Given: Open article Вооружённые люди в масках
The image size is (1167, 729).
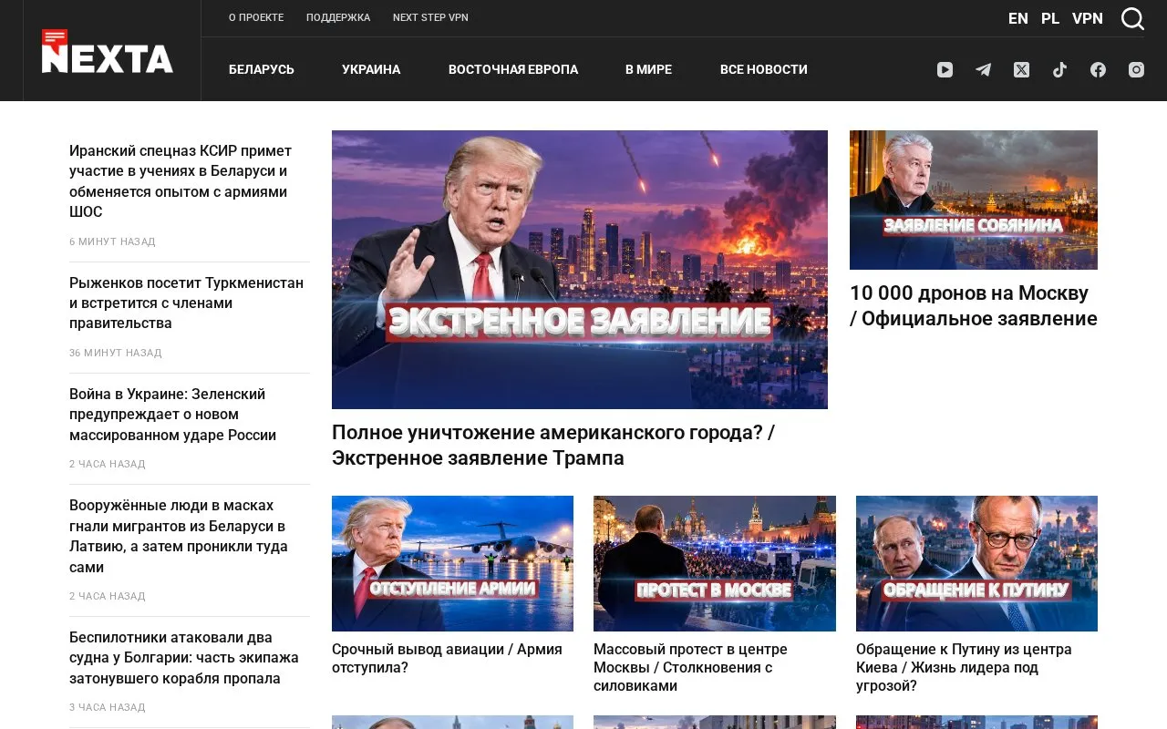Looking at the screenshot, I should [179, 536].
